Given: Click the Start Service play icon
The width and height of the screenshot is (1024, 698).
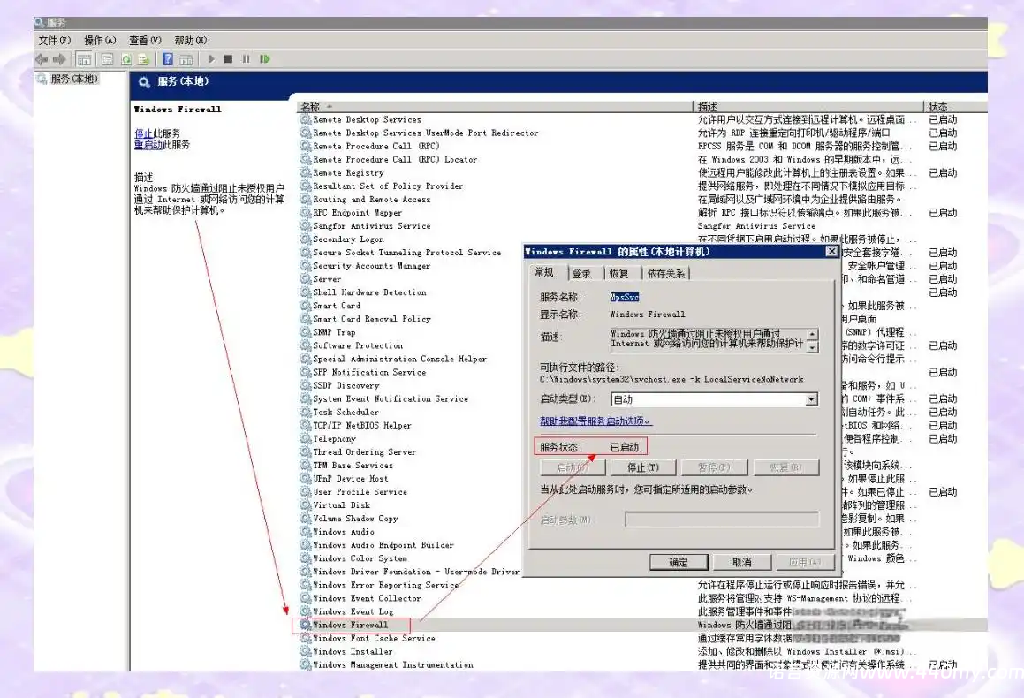Looking at the screenshot, I should (211, 59).
